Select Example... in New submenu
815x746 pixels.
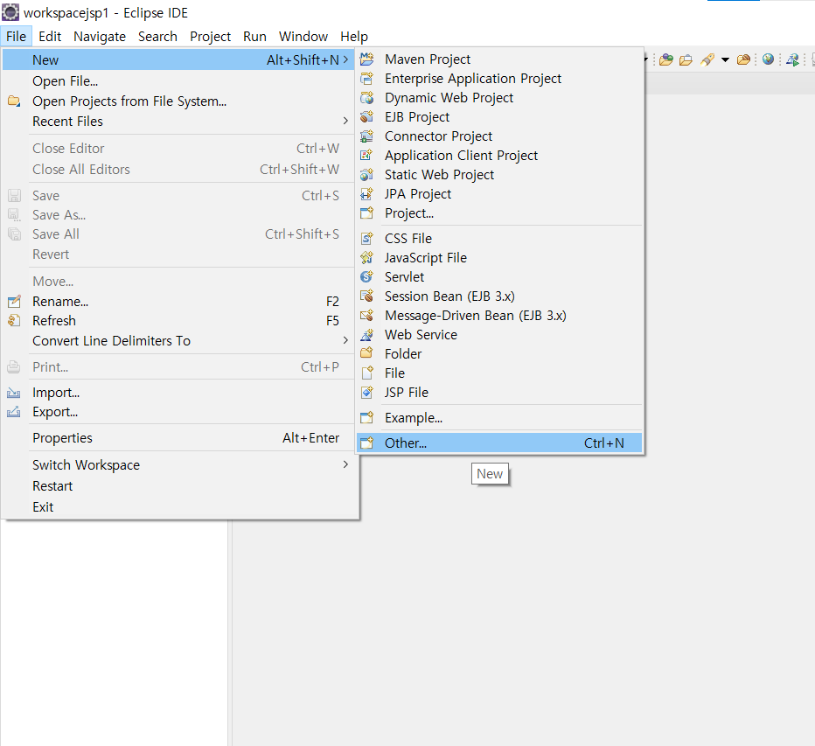point(499,417)
